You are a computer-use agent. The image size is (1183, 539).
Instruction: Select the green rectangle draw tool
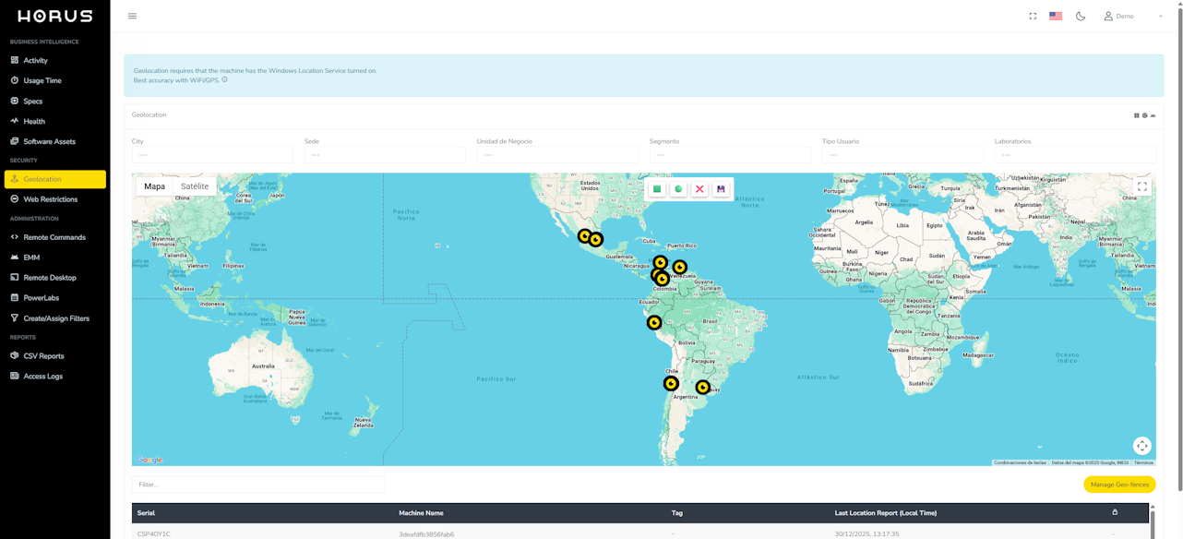click(657, 189)
